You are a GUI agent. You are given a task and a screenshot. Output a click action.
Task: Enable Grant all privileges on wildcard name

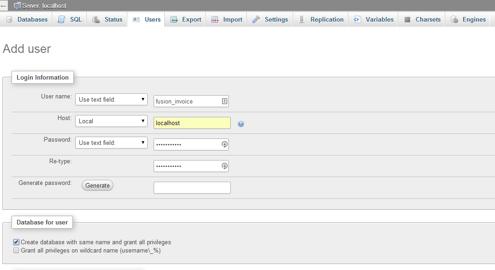click(x=16, y=250)
